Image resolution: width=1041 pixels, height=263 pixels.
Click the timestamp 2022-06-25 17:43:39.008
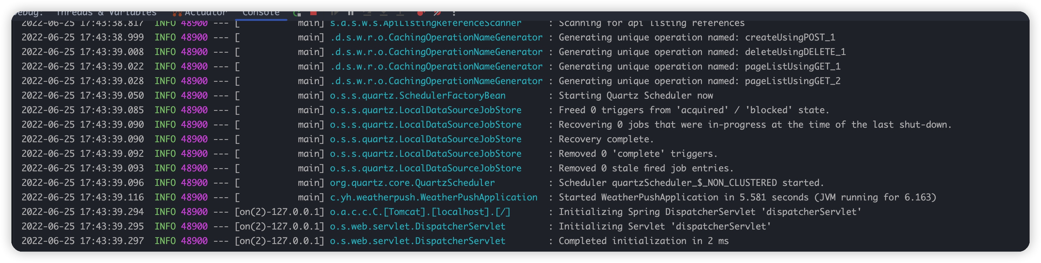click(x=82, y=52)
